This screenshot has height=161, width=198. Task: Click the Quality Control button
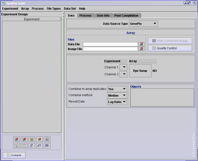tap(170, 48)
